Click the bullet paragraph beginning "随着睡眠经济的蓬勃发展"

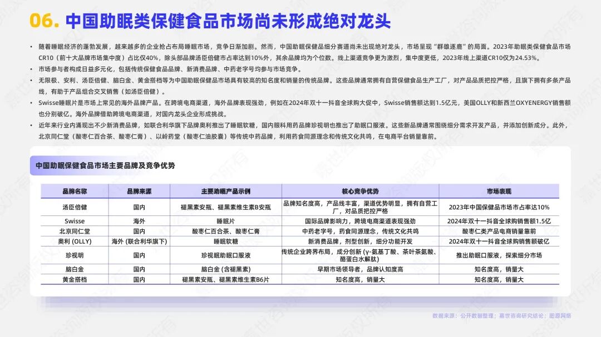[304, 52]
